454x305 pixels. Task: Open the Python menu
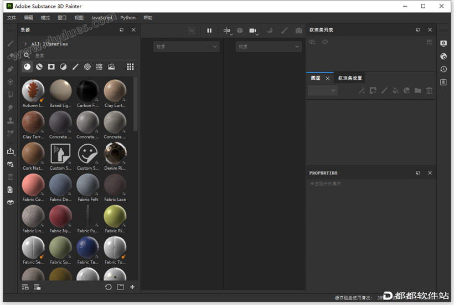[128, 18]
